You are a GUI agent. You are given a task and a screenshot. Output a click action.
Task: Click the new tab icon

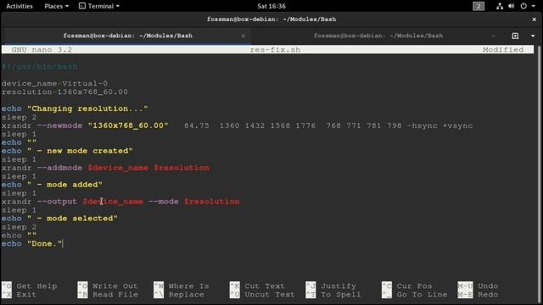pyautogui.click(x=515, y=36)
